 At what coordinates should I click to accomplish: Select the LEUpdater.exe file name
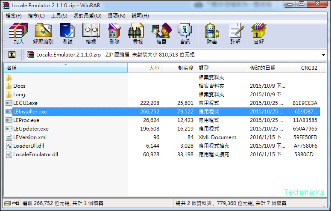pos(31,129)
